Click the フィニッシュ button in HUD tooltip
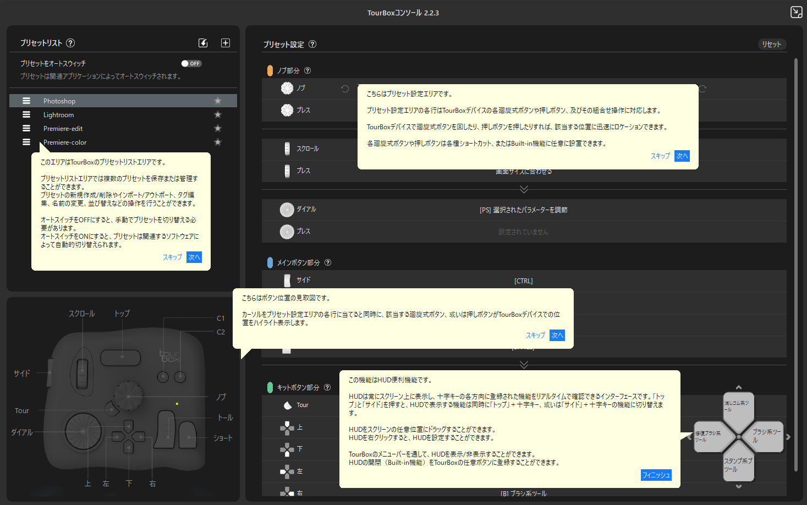Viewport: 807px width, 505px height. click(656, 475)
